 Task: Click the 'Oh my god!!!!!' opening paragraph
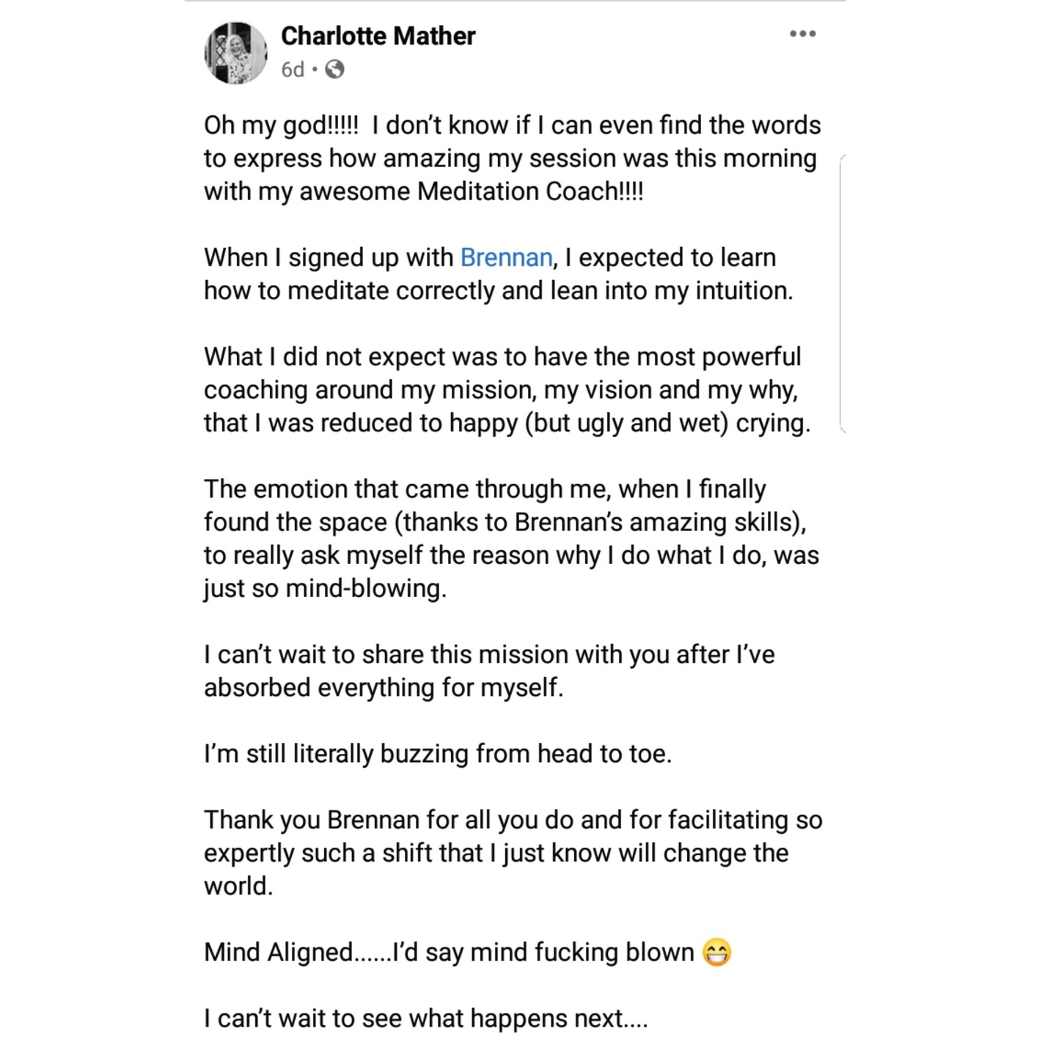(513, 158)
